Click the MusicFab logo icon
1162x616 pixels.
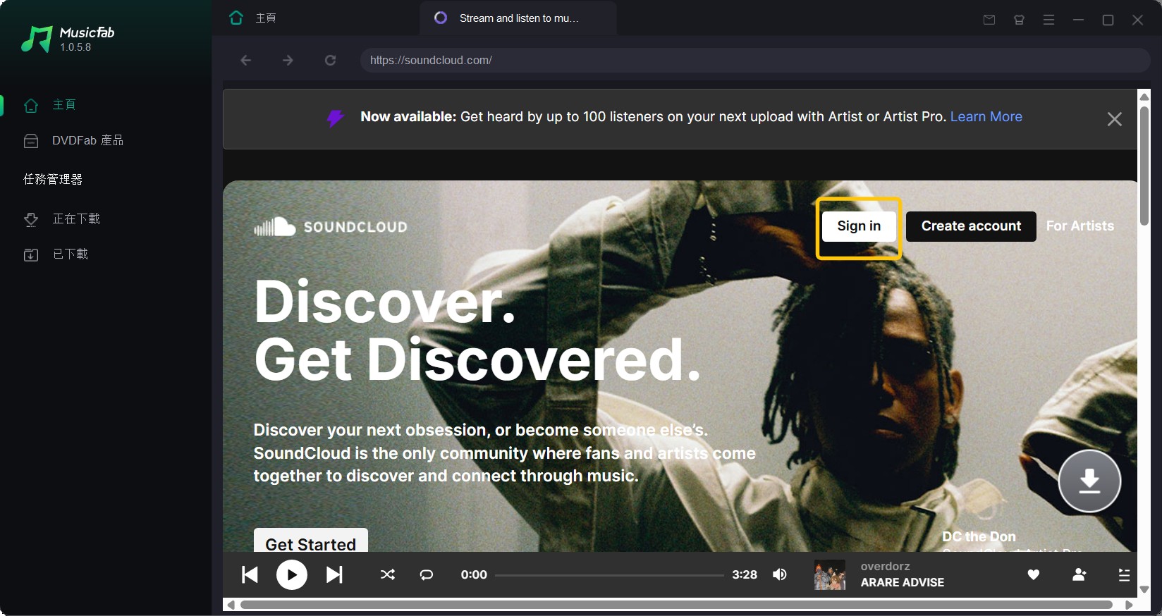pyautogui.click(x=37, y=39)
